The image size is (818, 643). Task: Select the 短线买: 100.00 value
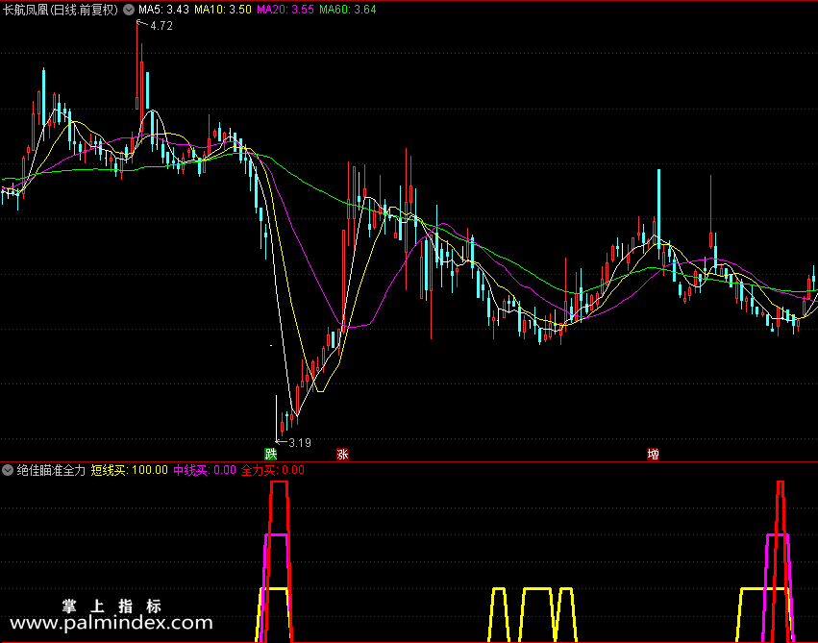tap(130, 470)
